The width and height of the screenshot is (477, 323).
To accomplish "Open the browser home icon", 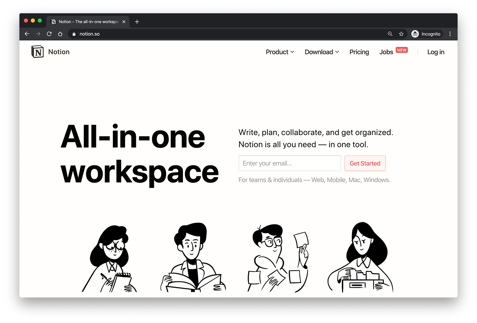I will tap(60, 34).
